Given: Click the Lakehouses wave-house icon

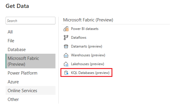Looking at the screenshot, I should tap(66, 64).
